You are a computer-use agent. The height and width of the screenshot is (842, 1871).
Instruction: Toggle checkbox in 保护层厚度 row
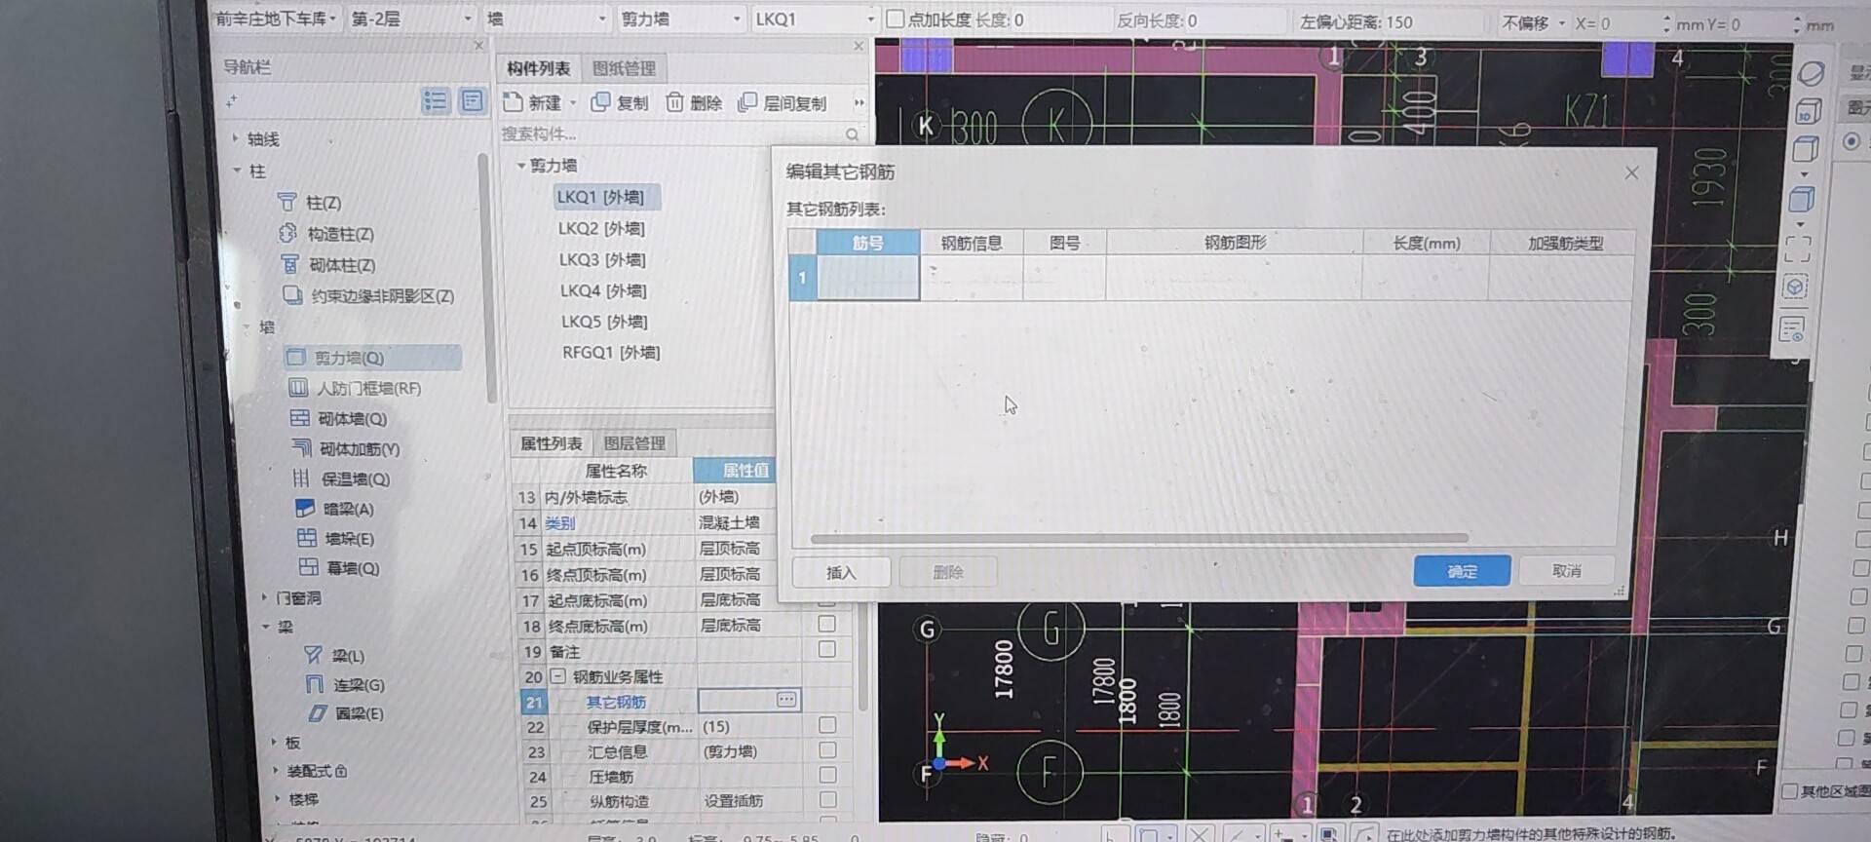(x=827, y=725)
